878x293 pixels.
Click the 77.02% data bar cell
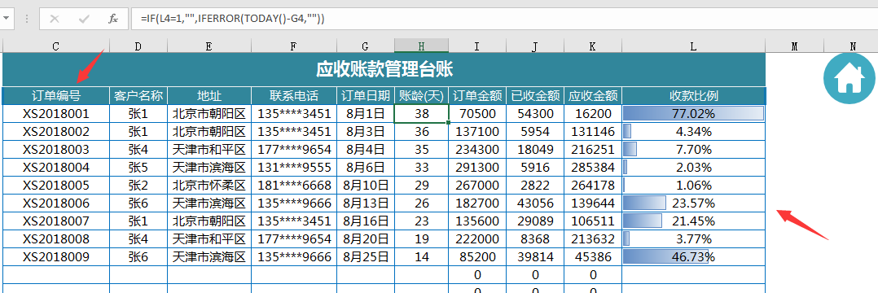(693, 113)
